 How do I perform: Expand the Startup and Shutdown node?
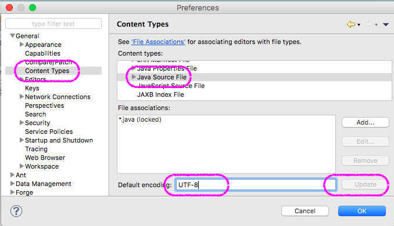coord(22,140)
